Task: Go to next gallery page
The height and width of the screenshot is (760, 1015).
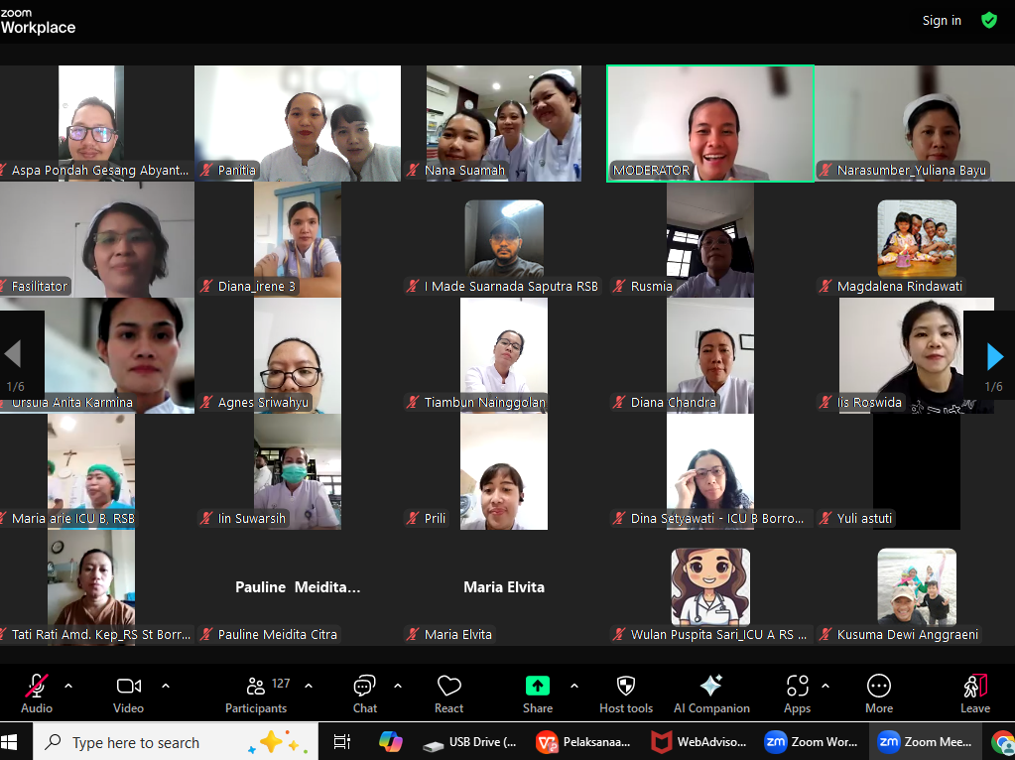Action: coord(994,356)
